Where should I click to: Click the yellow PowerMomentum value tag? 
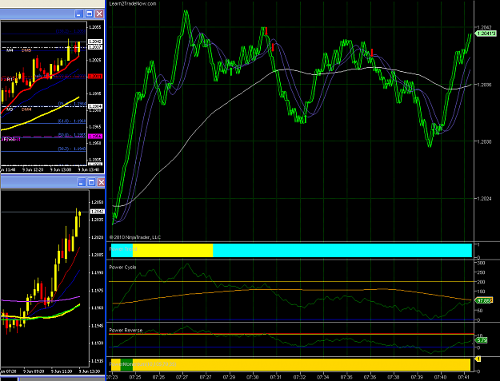(x=478, y=359)
